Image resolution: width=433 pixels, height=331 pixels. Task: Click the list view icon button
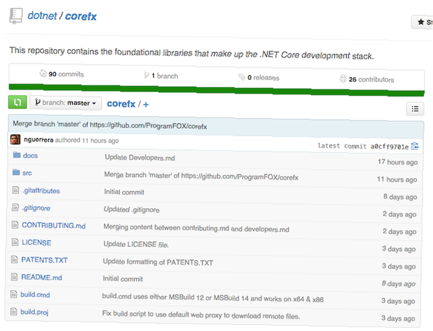point(415,109)
